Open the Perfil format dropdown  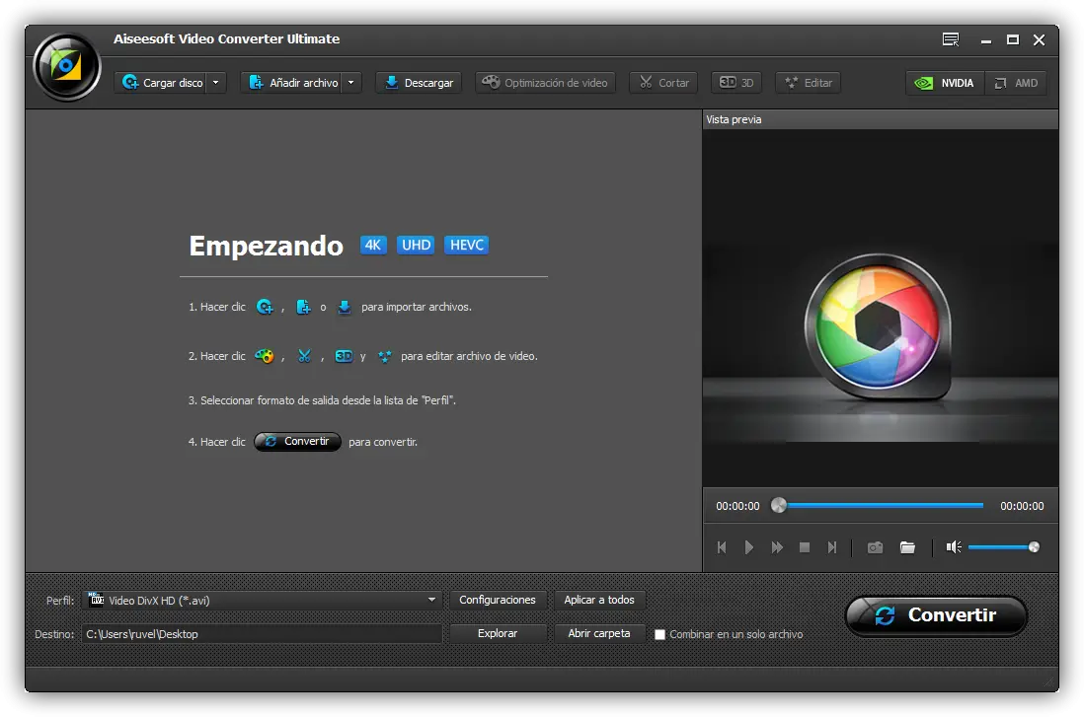tap(262, 601)
